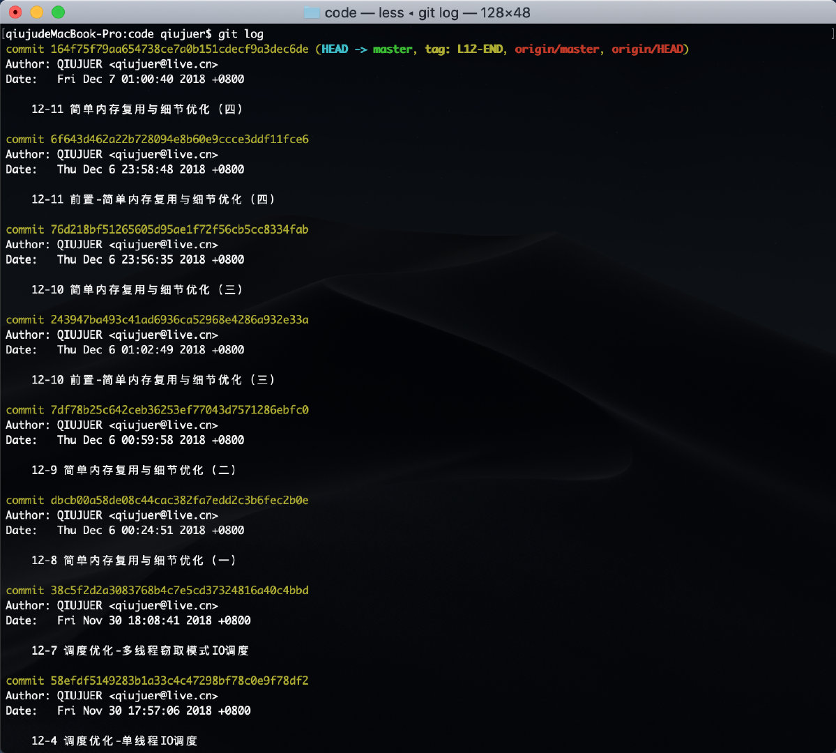Select commit hash 6f643d462a22b728094e8b60e9ccce3ddf11fce6

coord(179,139)
